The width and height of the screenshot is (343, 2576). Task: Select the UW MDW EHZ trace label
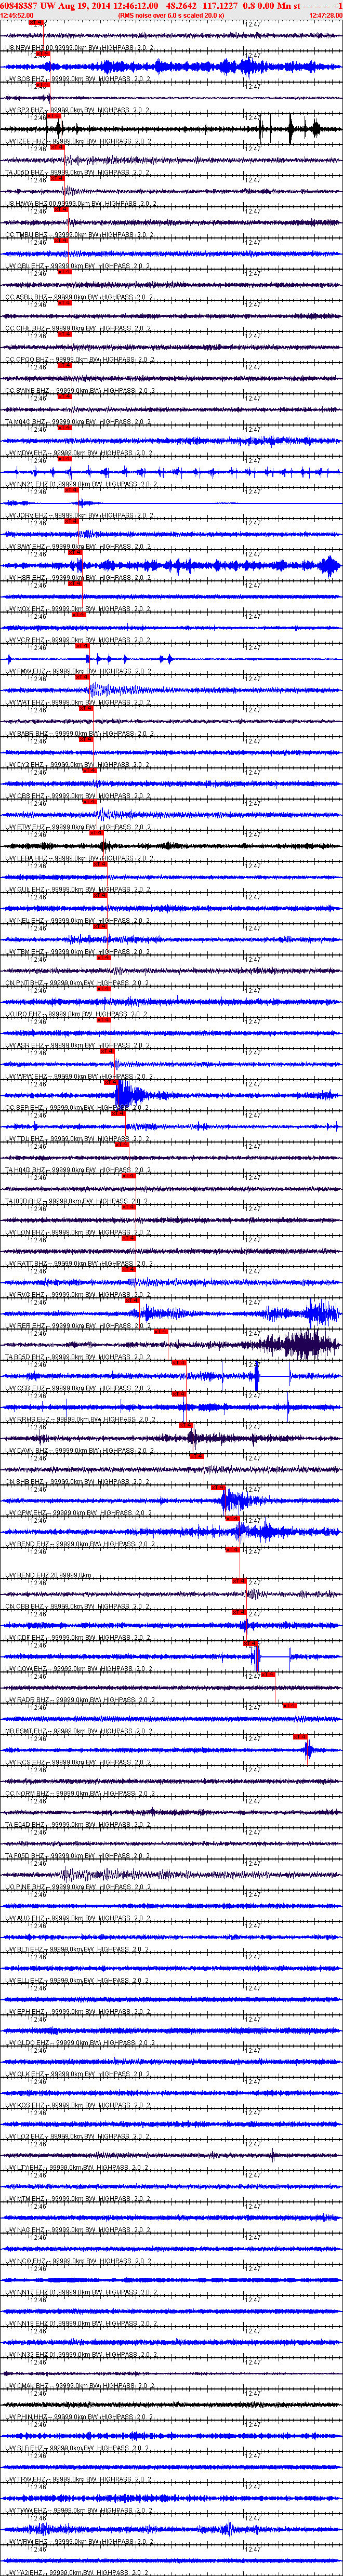pyautogui.click(x=78, y=453)
